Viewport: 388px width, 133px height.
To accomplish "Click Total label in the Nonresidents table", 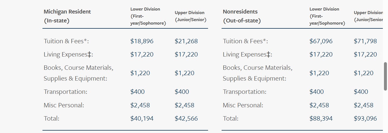I will pyautogui.click(x=231, y=118).
